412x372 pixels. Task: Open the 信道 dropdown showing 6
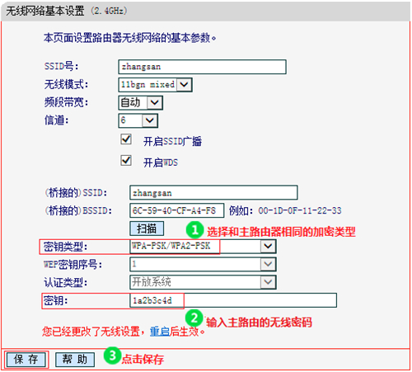click(x=138, y=120)
